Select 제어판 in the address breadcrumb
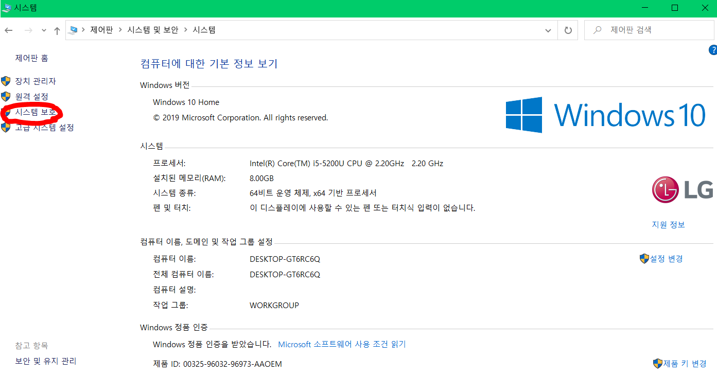Viewport: 717px width, 375px height. (x=101, y=30)
